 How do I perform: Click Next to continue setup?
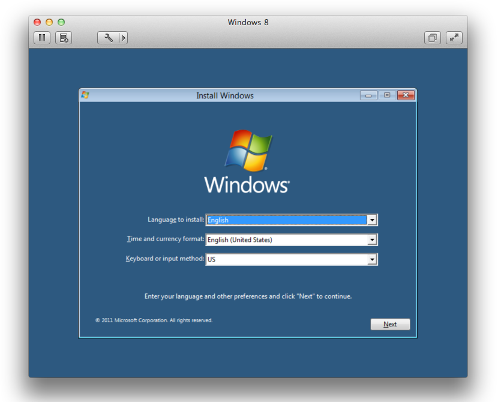(390, 324)
